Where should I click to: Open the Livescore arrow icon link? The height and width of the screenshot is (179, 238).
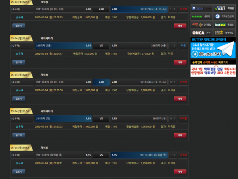click(224, 16)
